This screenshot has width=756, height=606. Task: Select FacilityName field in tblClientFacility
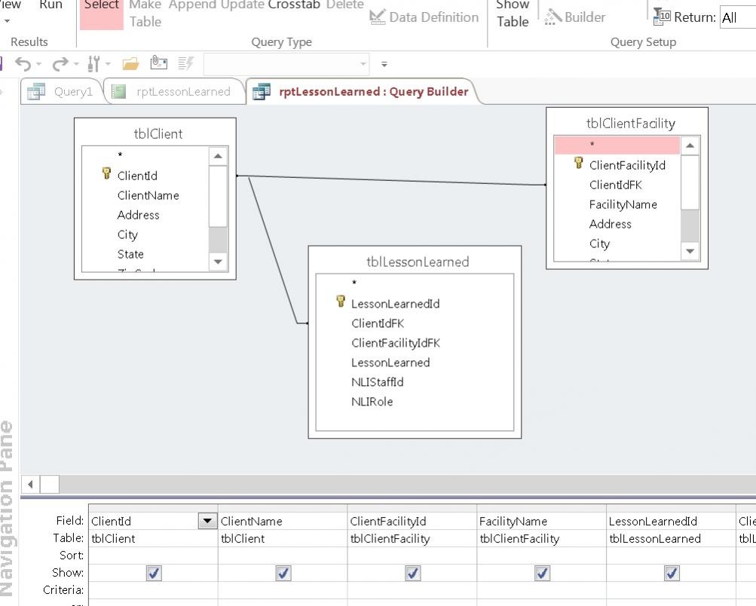(x=623, y=204)
